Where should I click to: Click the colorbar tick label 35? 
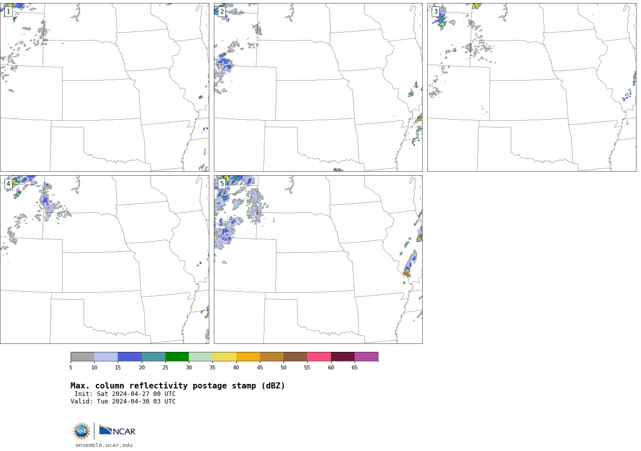(x=212, y=368)
